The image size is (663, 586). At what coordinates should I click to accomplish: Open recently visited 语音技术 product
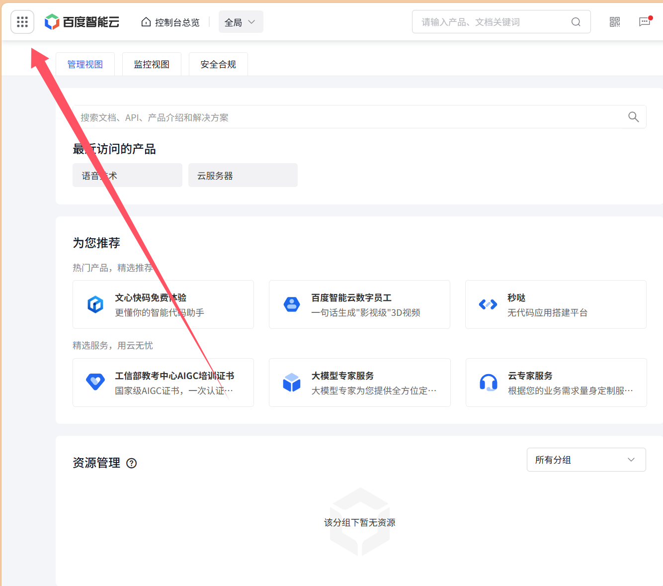pyautogui.click(x=127, y=175)
